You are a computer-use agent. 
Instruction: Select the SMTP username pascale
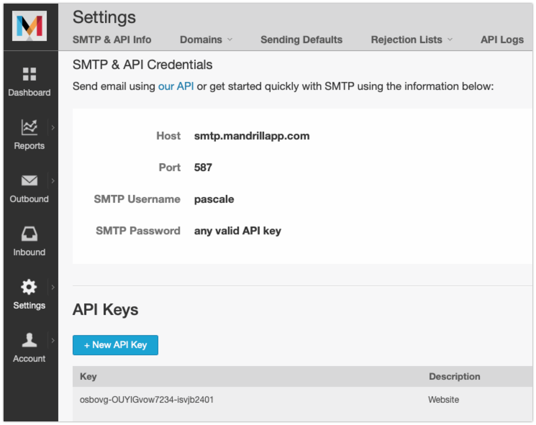[x=214, y=199]
